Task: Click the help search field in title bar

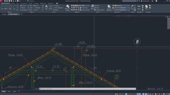Action: 130,1
